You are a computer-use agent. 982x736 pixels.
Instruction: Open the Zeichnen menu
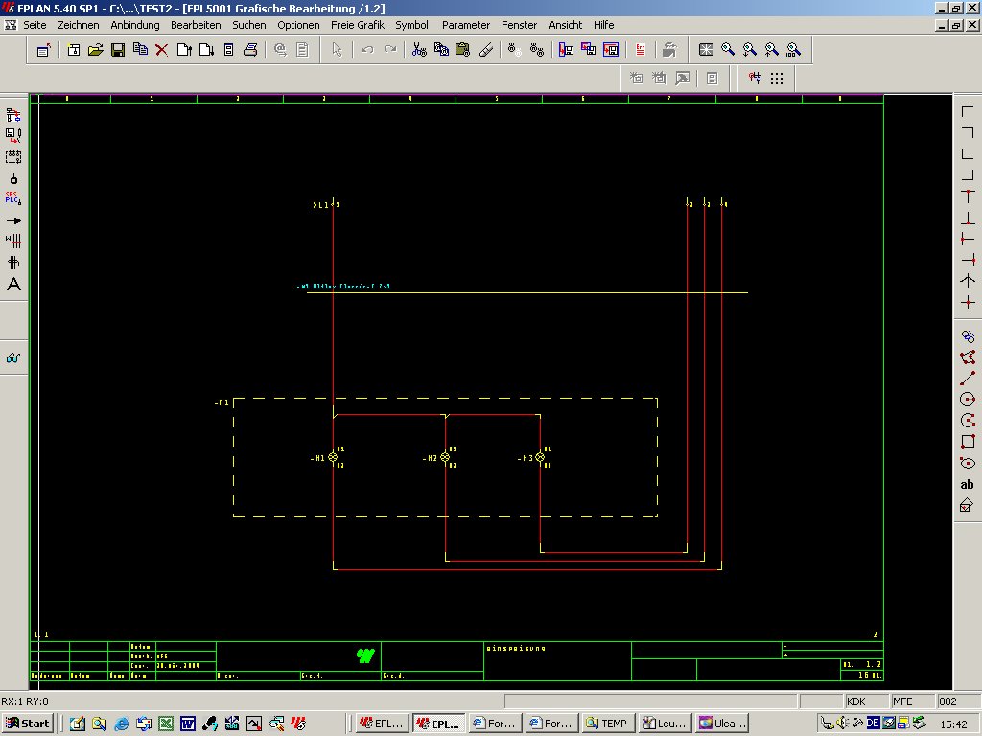(x=79, y=25)
